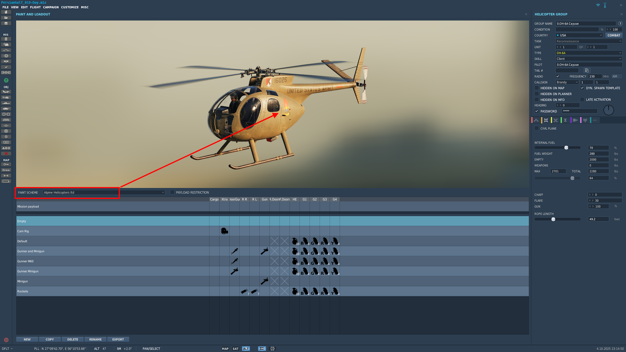Open the more options ellipsis tab
The image size is (626, 352).
(x=595, y=120)
